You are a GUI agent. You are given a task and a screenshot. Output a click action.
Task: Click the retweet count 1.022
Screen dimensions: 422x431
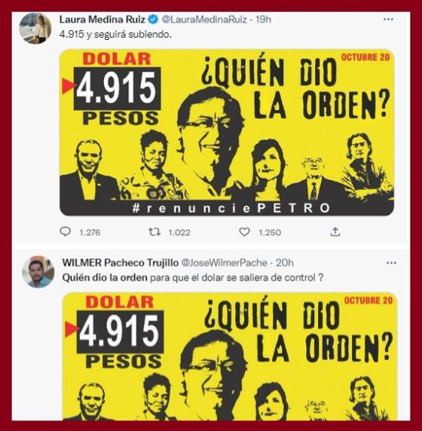tap(179, 233)
